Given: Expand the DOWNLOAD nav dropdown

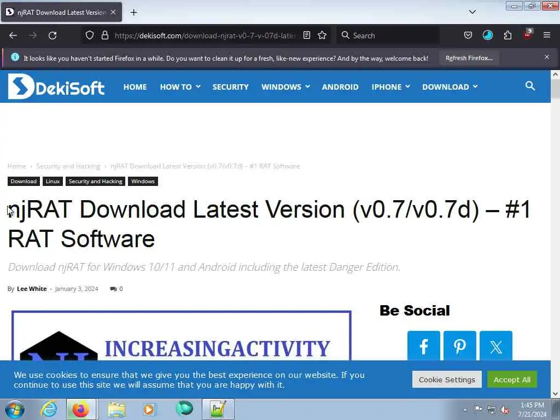Looking at the screenshot, I should (x=450, y=87).
